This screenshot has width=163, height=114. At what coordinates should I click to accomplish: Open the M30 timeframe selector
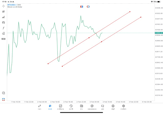click(3, 39)
